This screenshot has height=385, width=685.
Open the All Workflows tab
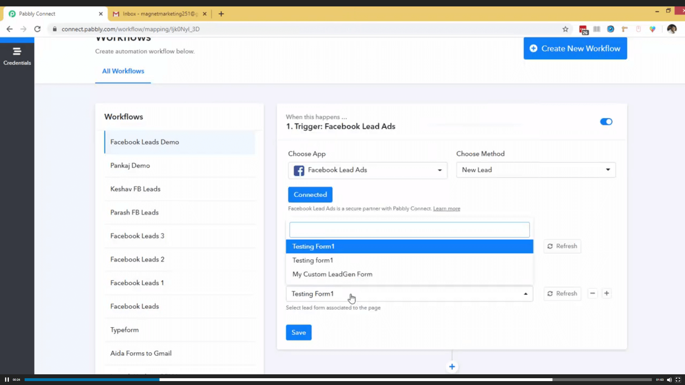(123, 71)
